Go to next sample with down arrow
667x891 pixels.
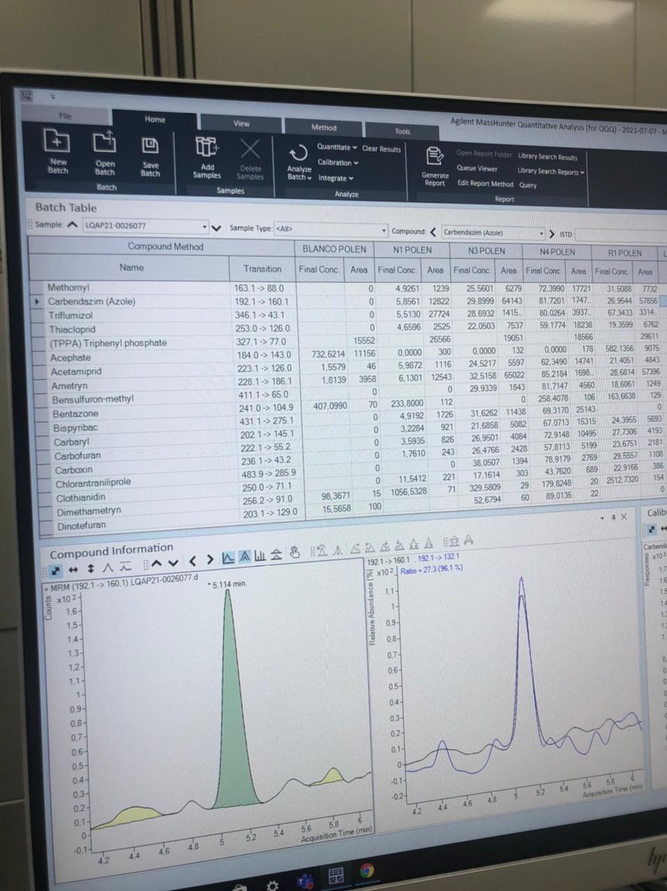click(216, 228)
